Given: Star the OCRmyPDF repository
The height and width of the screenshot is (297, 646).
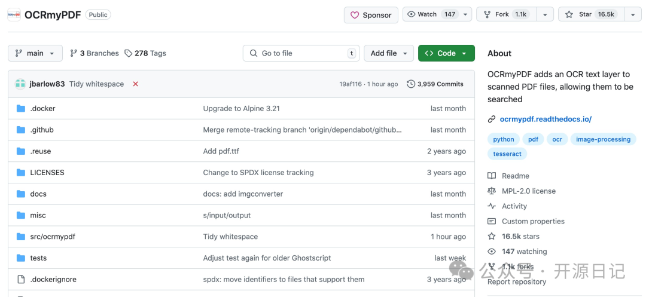Looking at the screenshot, I should [x=590, y=14].
